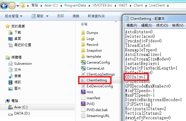
Task: Select the ClientSetting configuration file
Action: [97, 80]
